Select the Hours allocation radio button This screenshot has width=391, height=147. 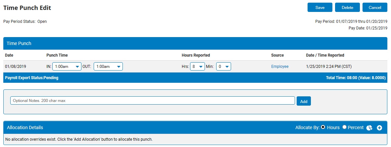click(x=323, y=127)
